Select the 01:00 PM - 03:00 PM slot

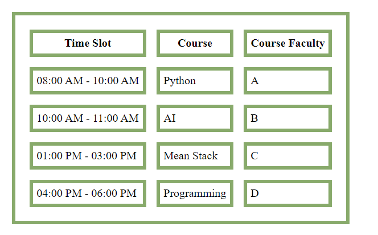click(x=88, y=156)
